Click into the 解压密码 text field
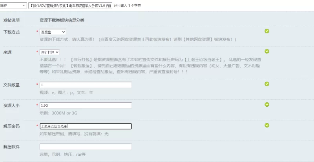Image resolution: width=314 pixels, height=162 pixels. tap(86, 126)
